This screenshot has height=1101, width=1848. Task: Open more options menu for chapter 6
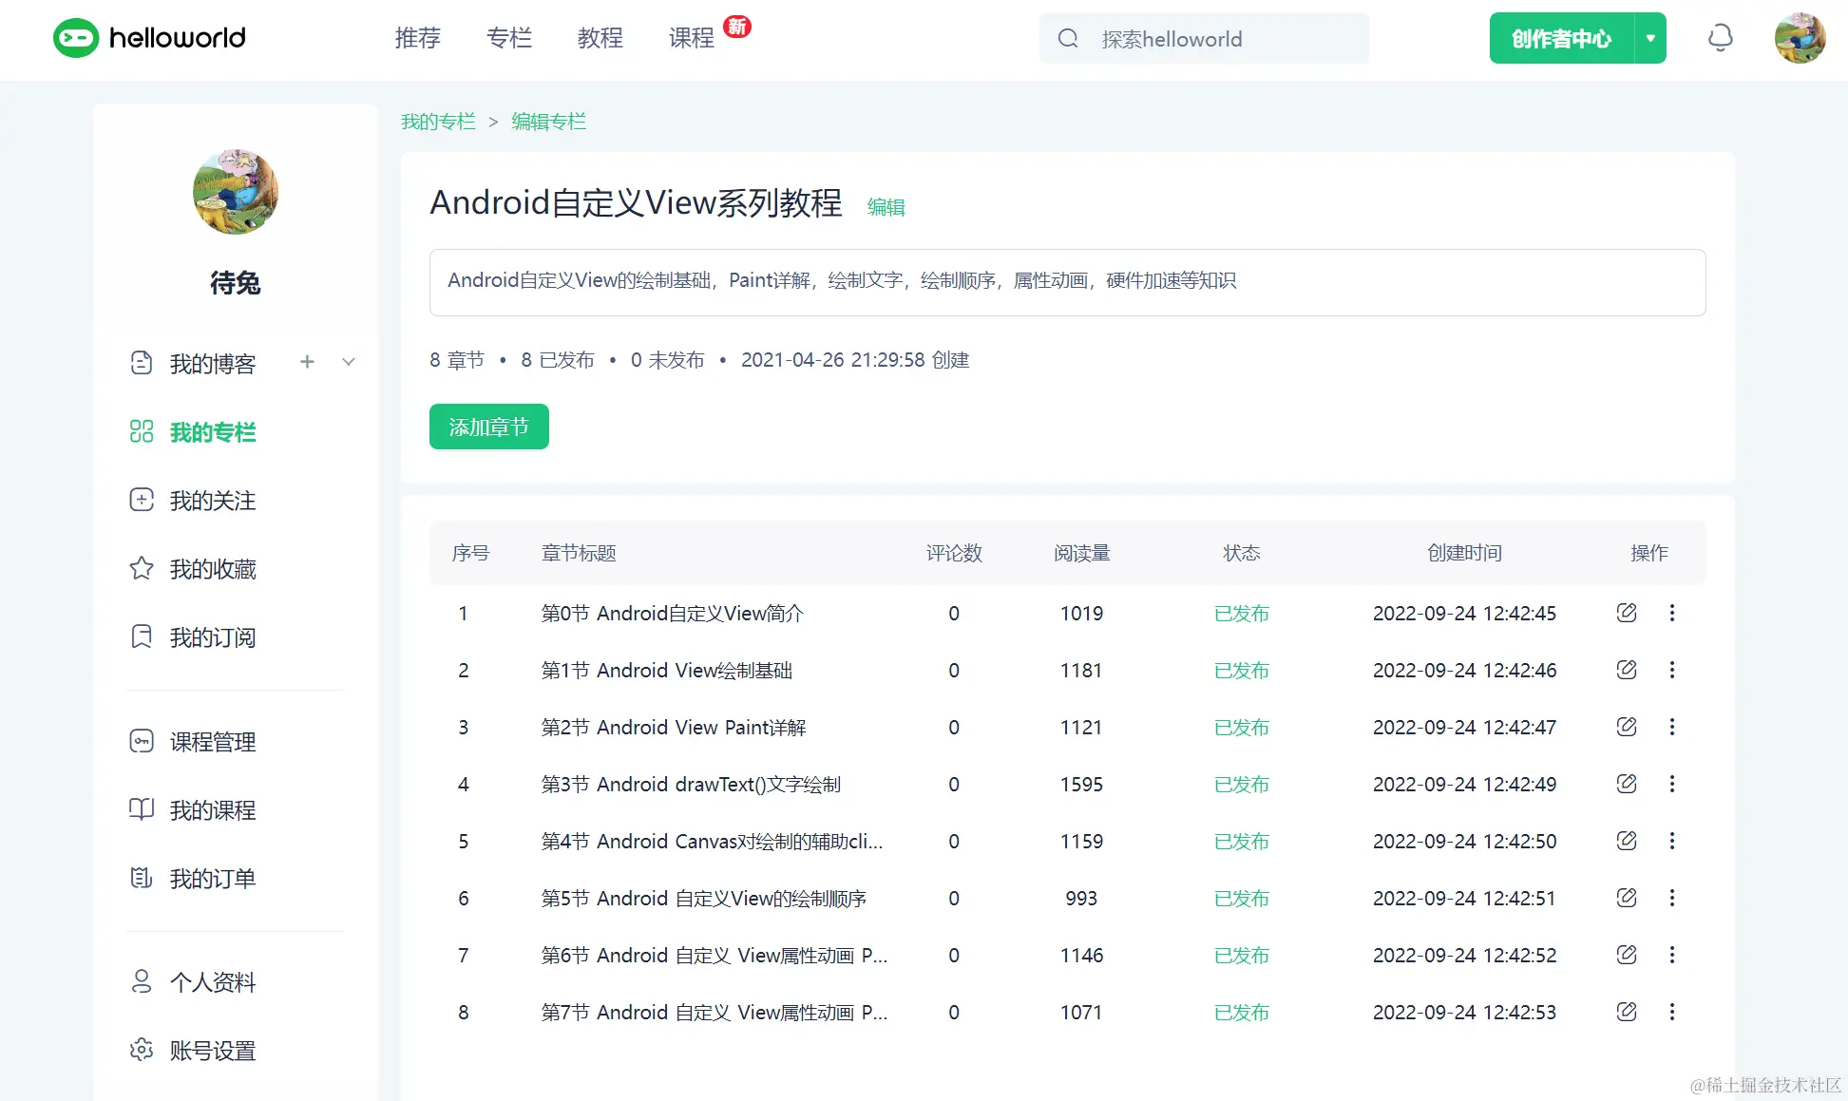[x=1672, y=898]
